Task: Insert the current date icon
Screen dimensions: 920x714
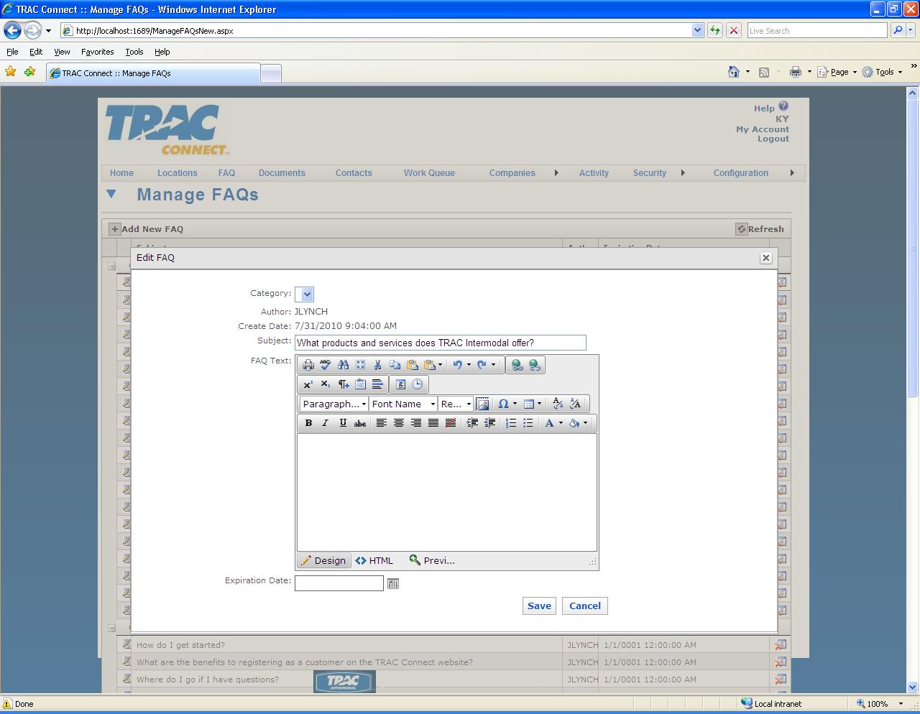Action: point(400,384)
